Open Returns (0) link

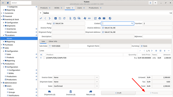91,93
